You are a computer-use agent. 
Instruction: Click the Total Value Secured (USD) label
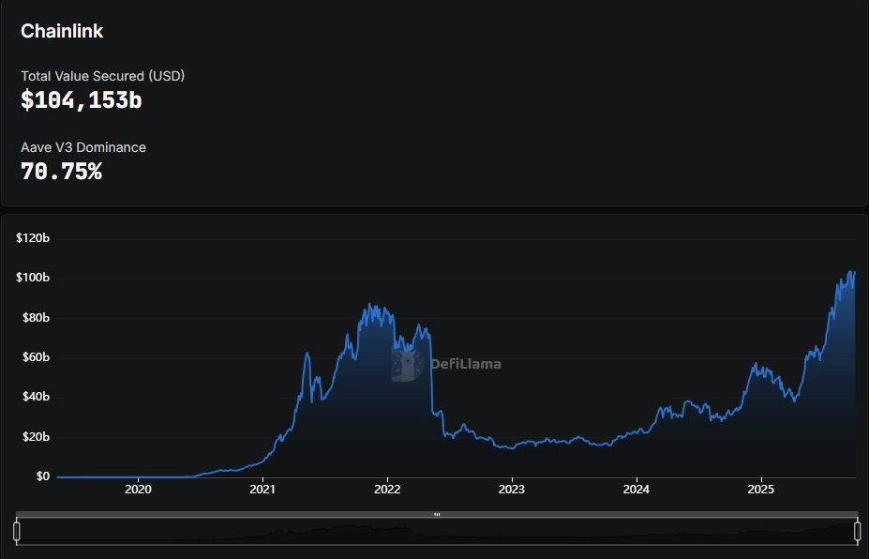coord(102,75)
